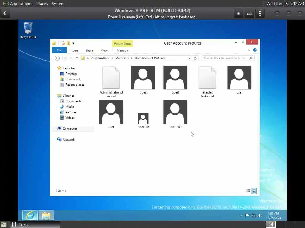Open File Explorer from the Windows taskbar
305x228 pixels.
46,215
